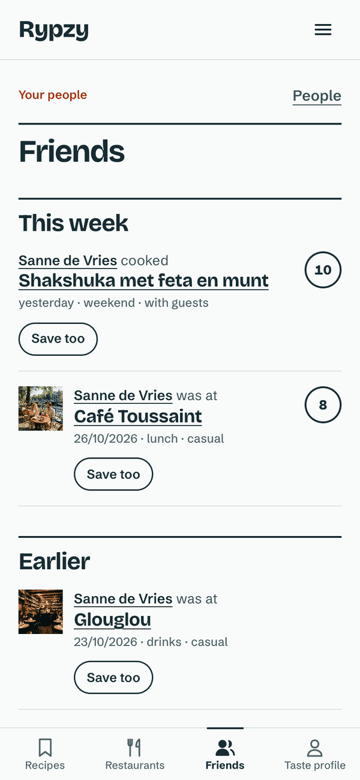
Task: Open the hamburger menu
Action: (323, 30)
